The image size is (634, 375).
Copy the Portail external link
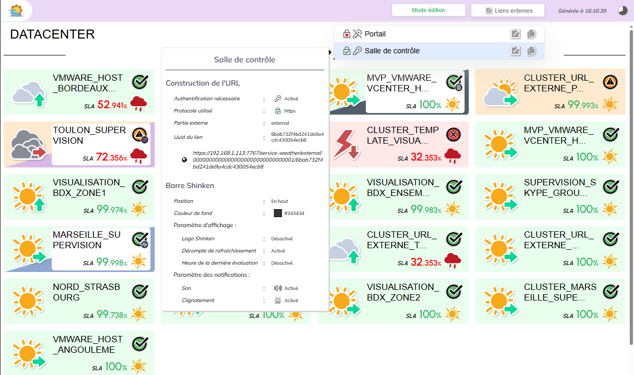[531, 34]
